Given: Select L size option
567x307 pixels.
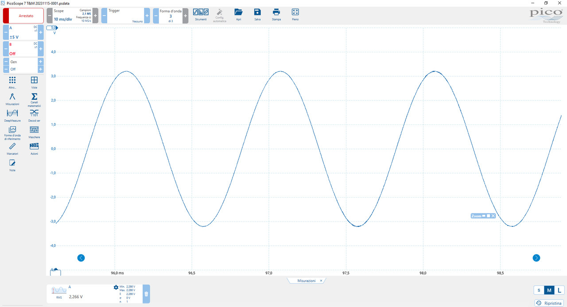Looking at the screenshot, I should (x=559, y=290).
